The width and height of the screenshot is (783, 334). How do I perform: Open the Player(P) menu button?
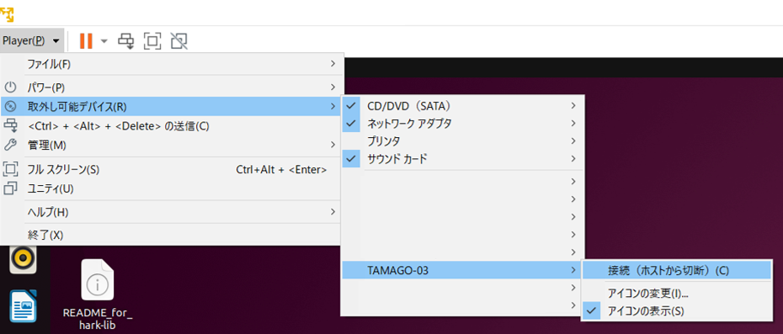click(31, 41)
